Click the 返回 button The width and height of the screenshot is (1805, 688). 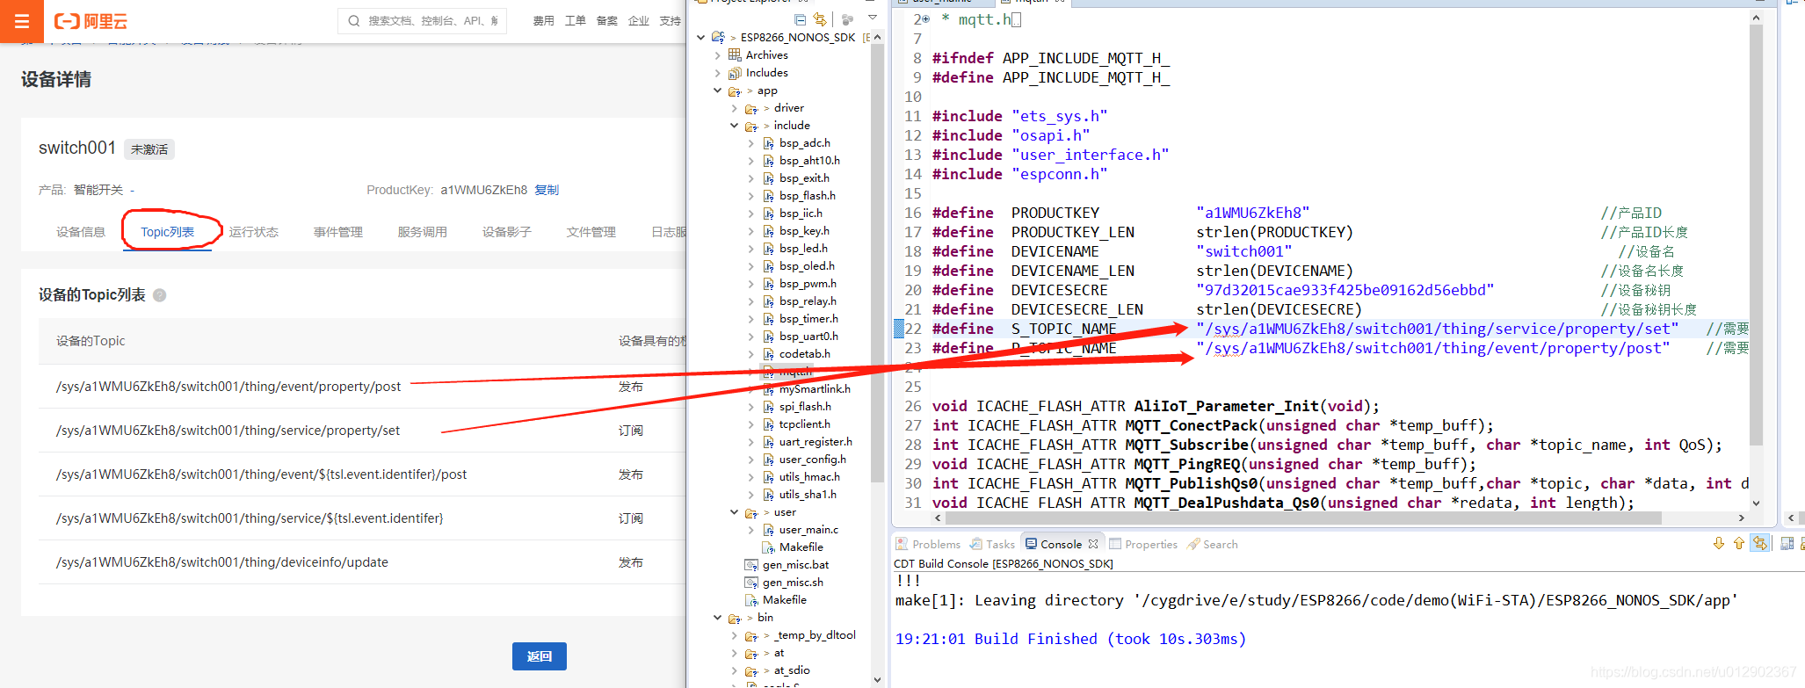click(540, 656)
